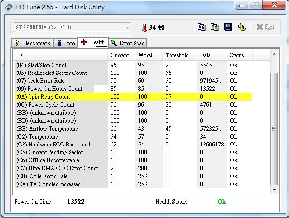Click the data value 5545
289x218 pixels.
[x=206, y=65]
